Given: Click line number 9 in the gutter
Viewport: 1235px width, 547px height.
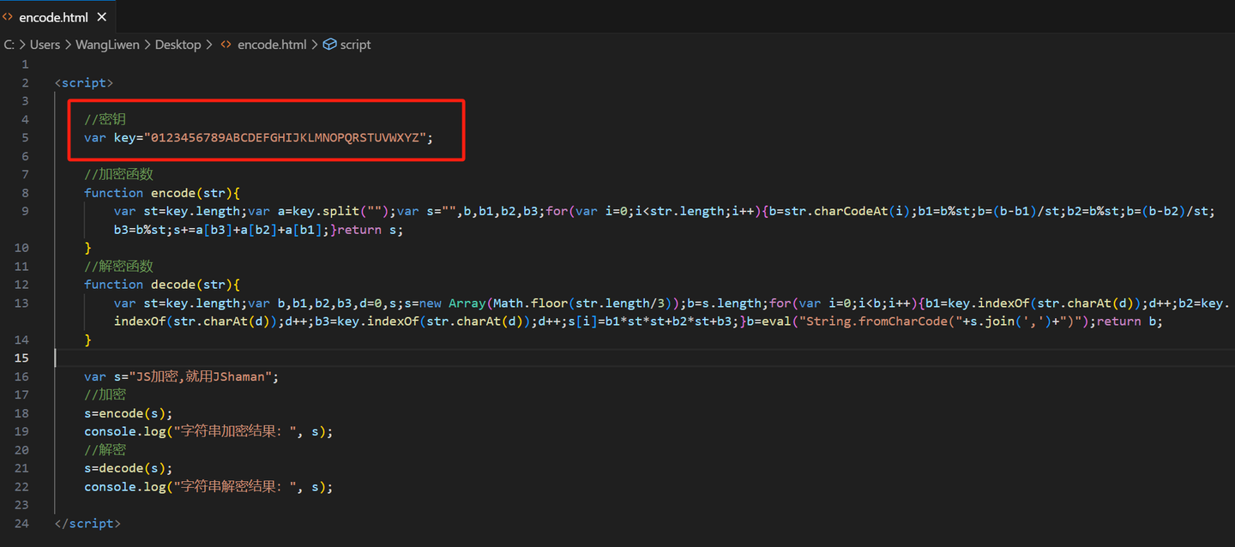Looking at the screenshot, I should click(x=26, y=211).
